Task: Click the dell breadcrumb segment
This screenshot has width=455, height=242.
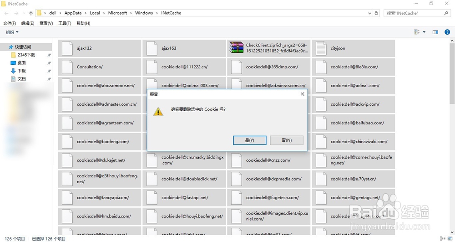Action: click(53, 13)
